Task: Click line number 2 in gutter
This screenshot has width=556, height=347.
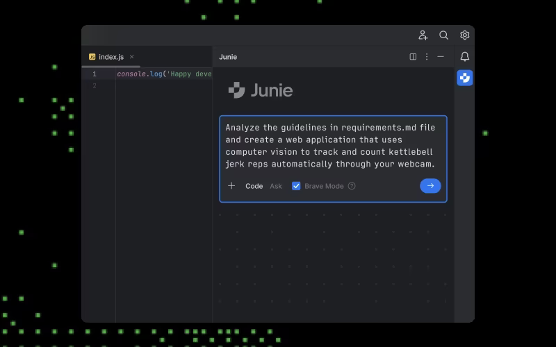Action: click(95, 86)
